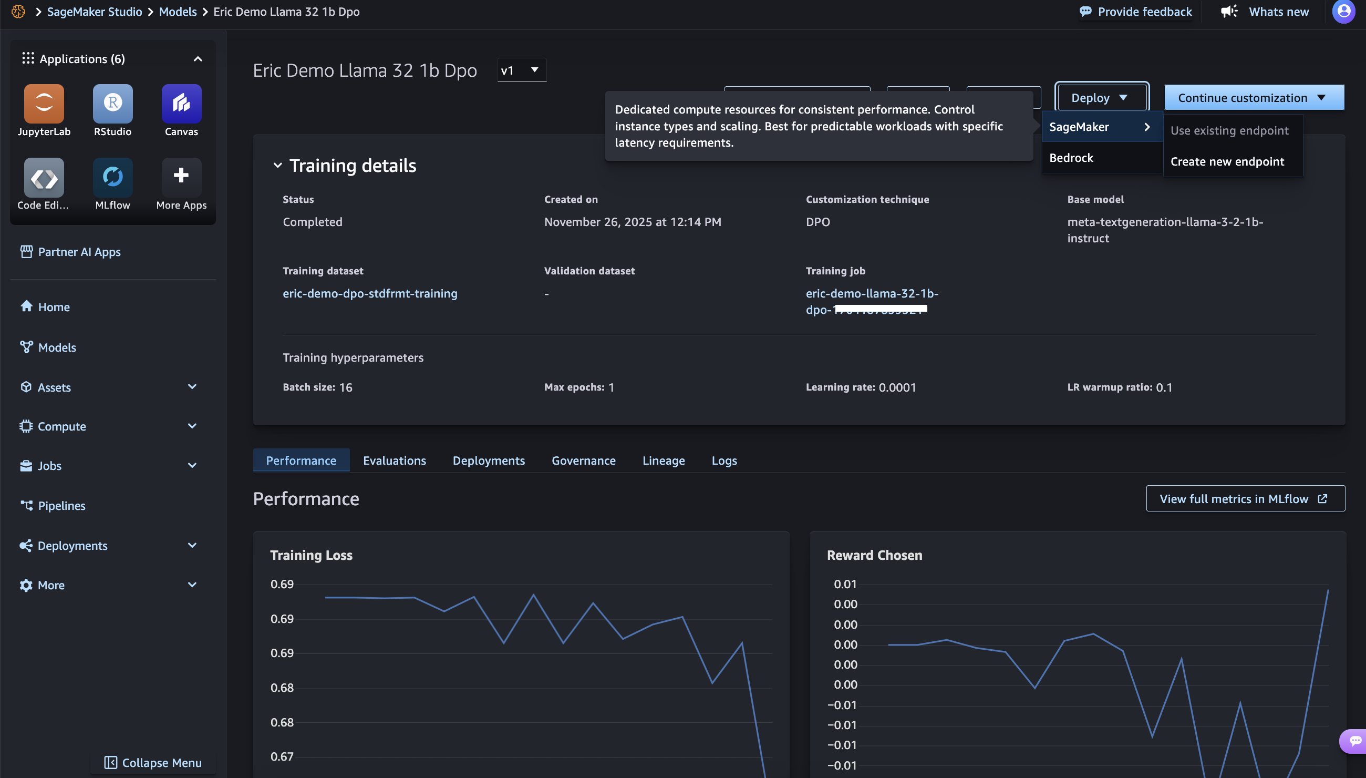1366x778 pixels.
Task: Click the More gear icon
Action: (26, 585)
